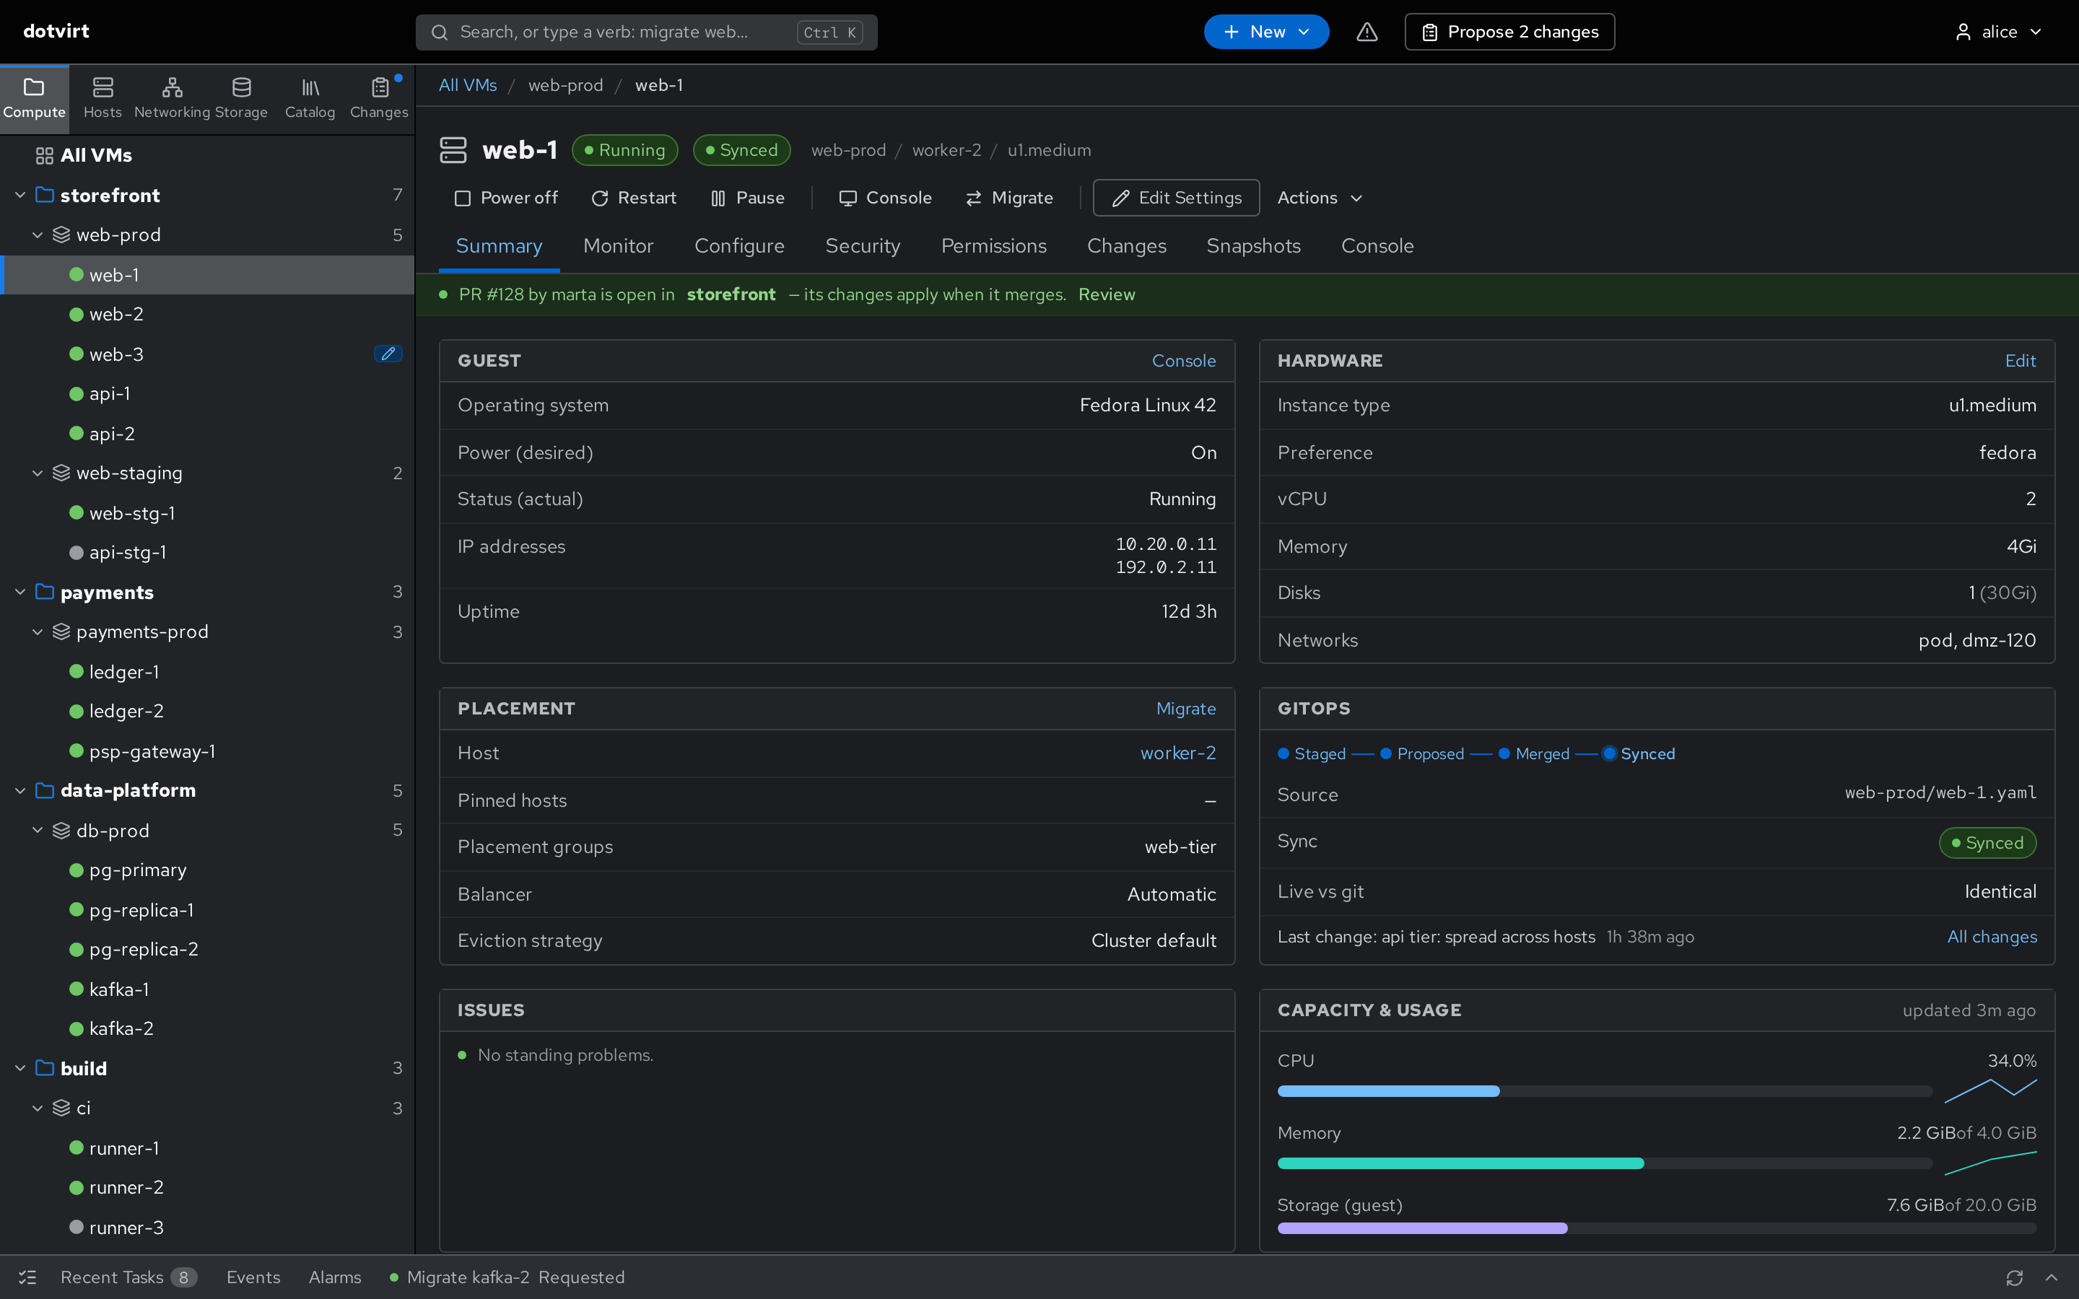Open Alarms in the status bar
The width and height of the screenshot is (2079, 1299).
coord(335,1277)
